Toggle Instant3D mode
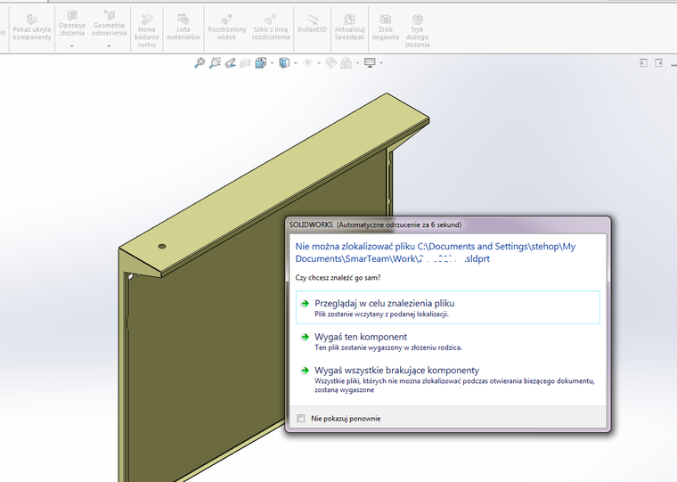Image resolution: width=677 pixels, height=482 pixels. tap(312, 24)
